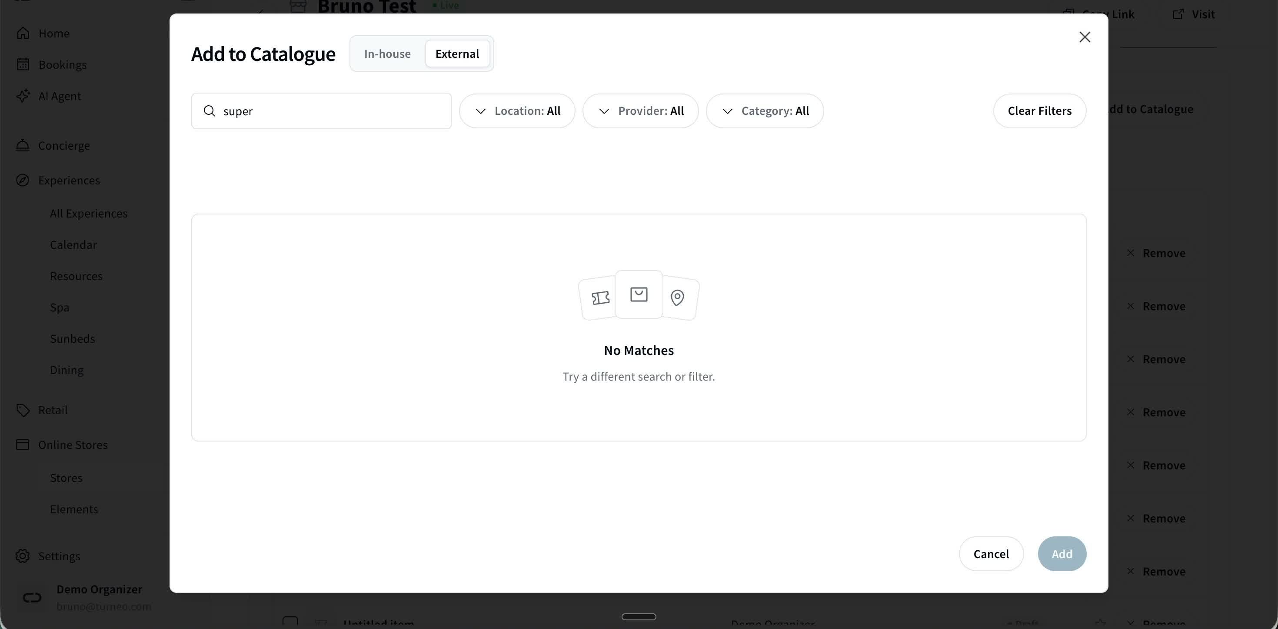
Task: Click the Concierge bell icon
Action: coord(23,145)
